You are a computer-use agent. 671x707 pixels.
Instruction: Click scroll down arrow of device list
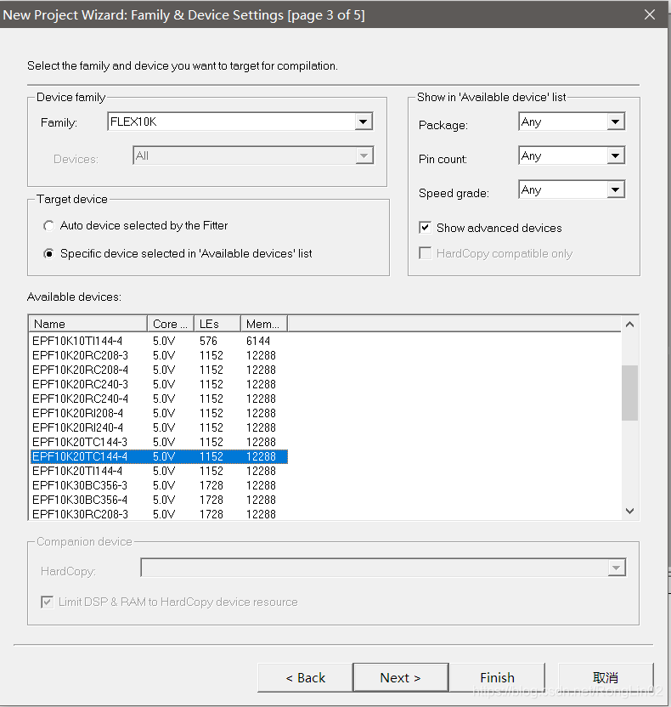pos(630,511)
